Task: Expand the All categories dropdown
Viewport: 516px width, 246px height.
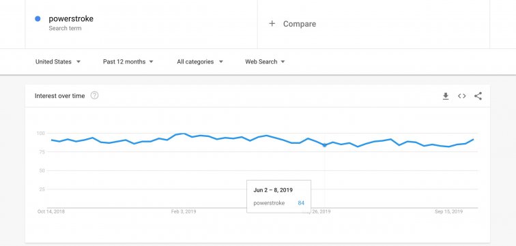Action: pos(200,62)
